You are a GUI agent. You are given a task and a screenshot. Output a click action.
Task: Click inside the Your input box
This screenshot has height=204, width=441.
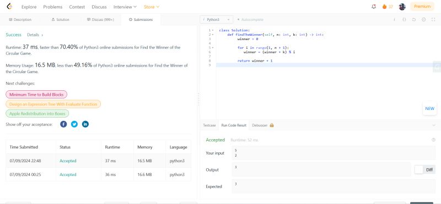coord(334,153)
